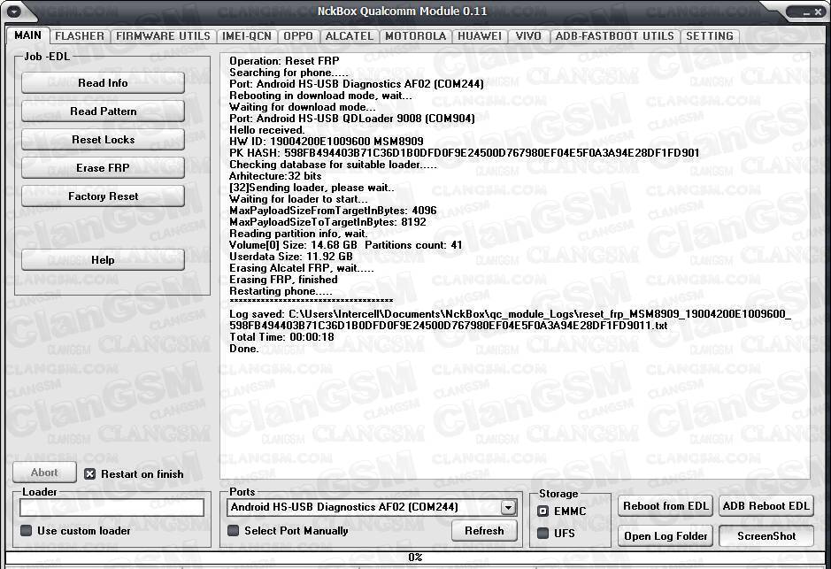Image resolution: width=831 pixels, height=569 pixels.
Task: Open the log folder
Action: tap(666, 536)
